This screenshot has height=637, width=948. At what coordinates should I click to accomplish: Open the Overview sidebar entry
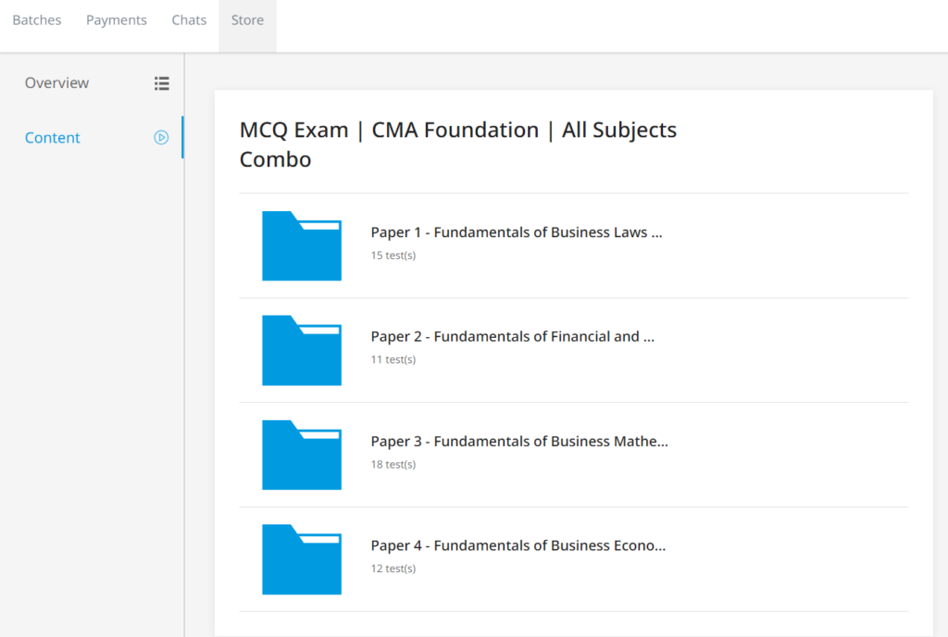(56, 82)
